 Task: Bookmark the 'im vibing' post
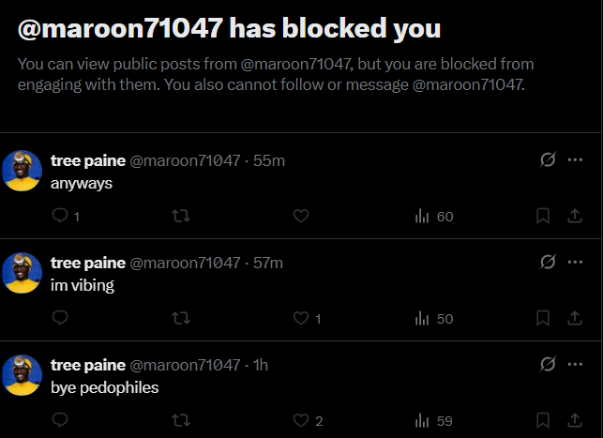(543, 318)
